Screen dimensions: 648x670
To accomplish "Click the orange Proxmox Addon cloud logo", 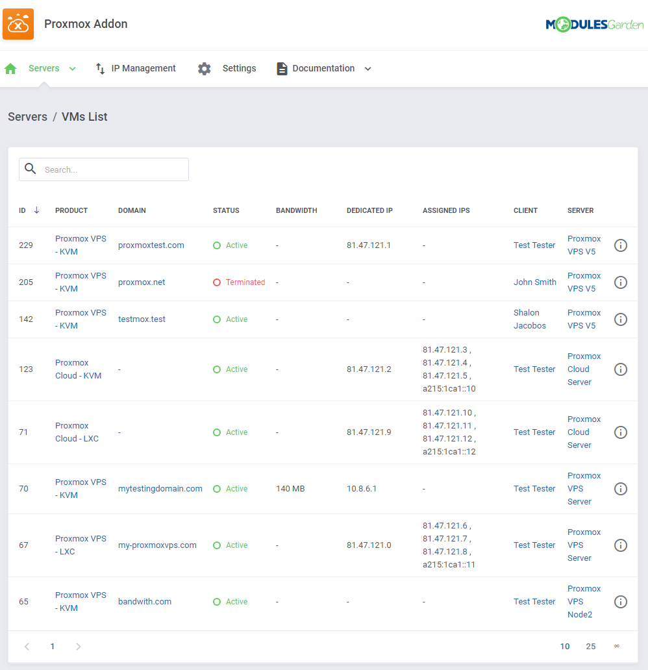I will tap(18, 24).
